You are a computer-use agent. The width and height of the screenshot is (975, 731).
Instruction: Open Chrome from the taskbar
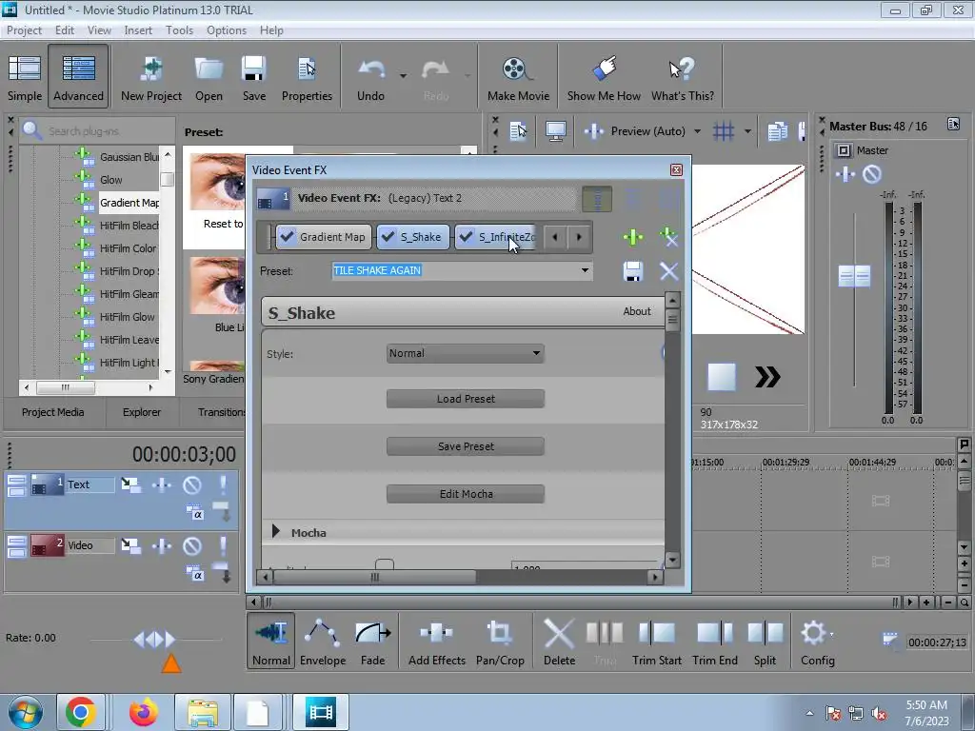(81, 712)
